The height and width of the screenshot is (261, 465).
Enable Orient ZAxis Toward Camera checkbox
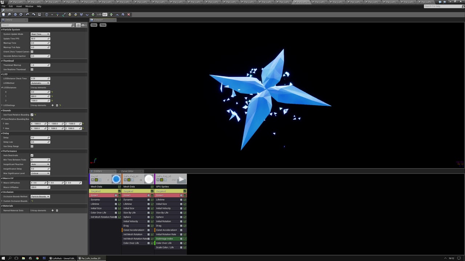[x=32, y=52]
